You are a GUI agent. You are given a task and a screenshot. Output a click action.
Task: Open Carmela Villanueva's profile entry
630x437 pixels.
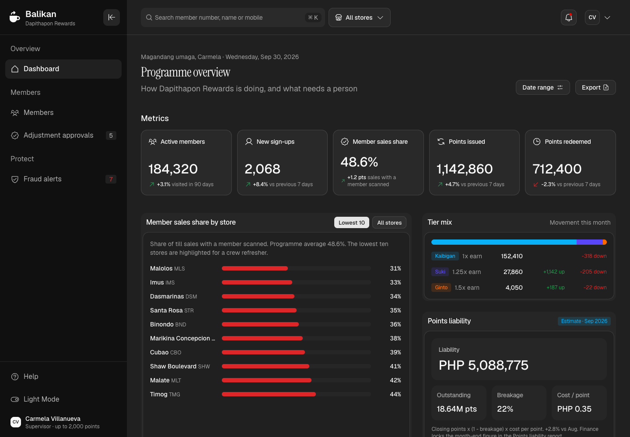[63, 422]
